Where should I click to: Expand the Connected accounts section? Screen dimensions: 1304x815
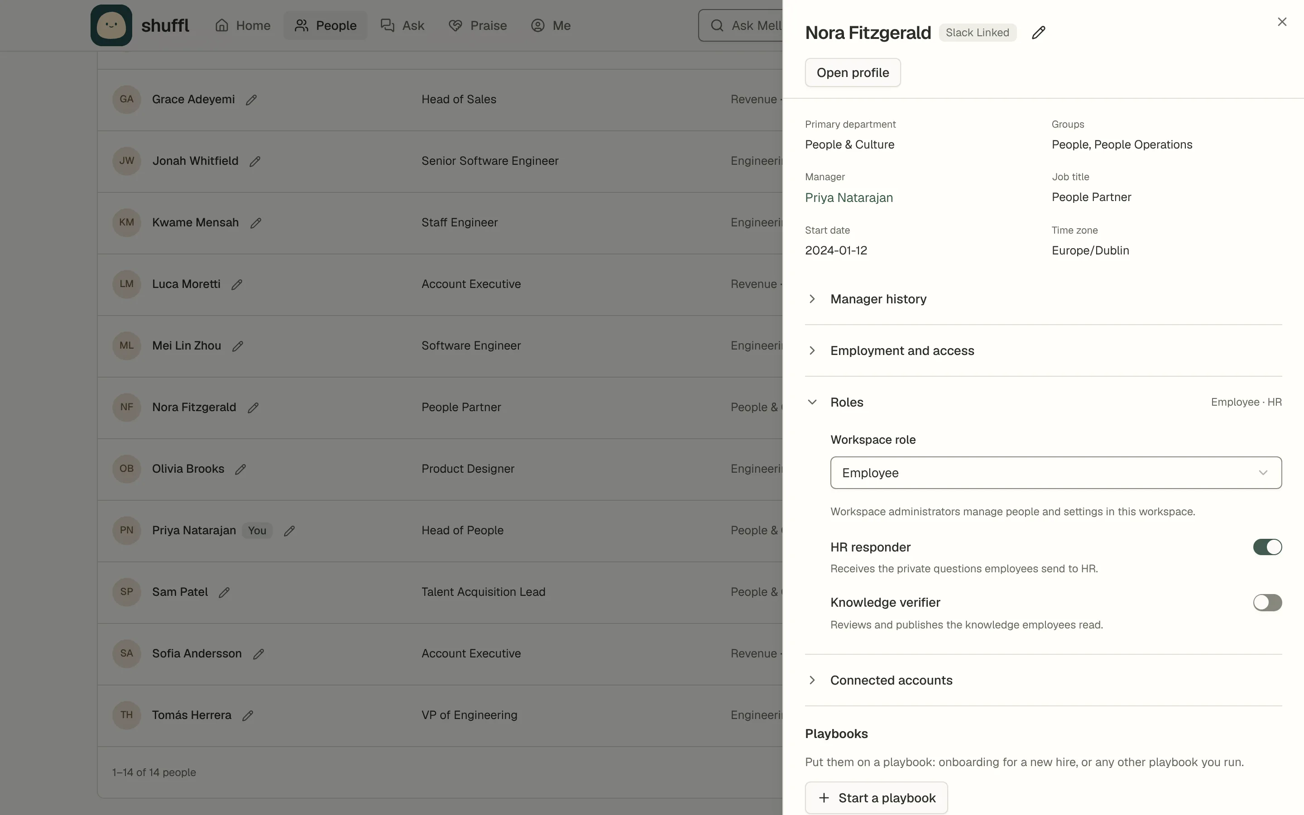pyautogui.click(x=1043, y=680)
